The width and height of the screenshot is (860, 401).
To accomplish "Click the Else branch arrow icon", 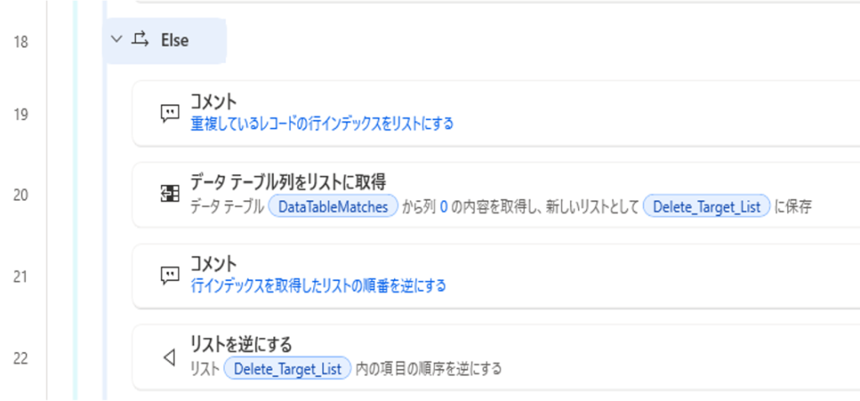I will pyautogui.click(x=140, y=40).
